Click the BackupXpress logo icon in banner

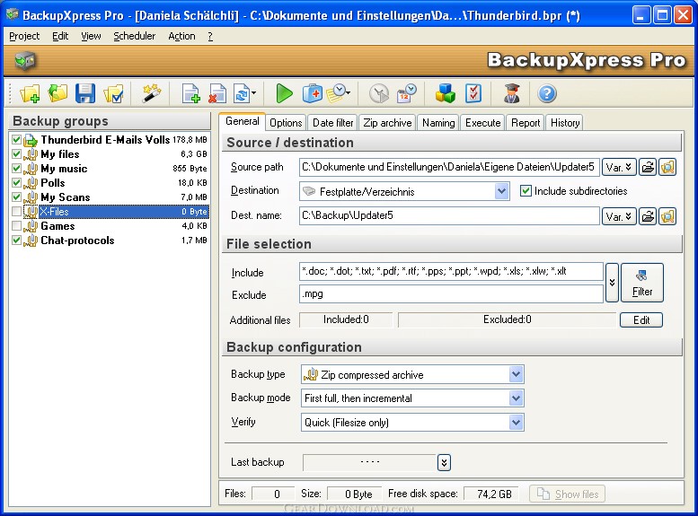[25, 60]
